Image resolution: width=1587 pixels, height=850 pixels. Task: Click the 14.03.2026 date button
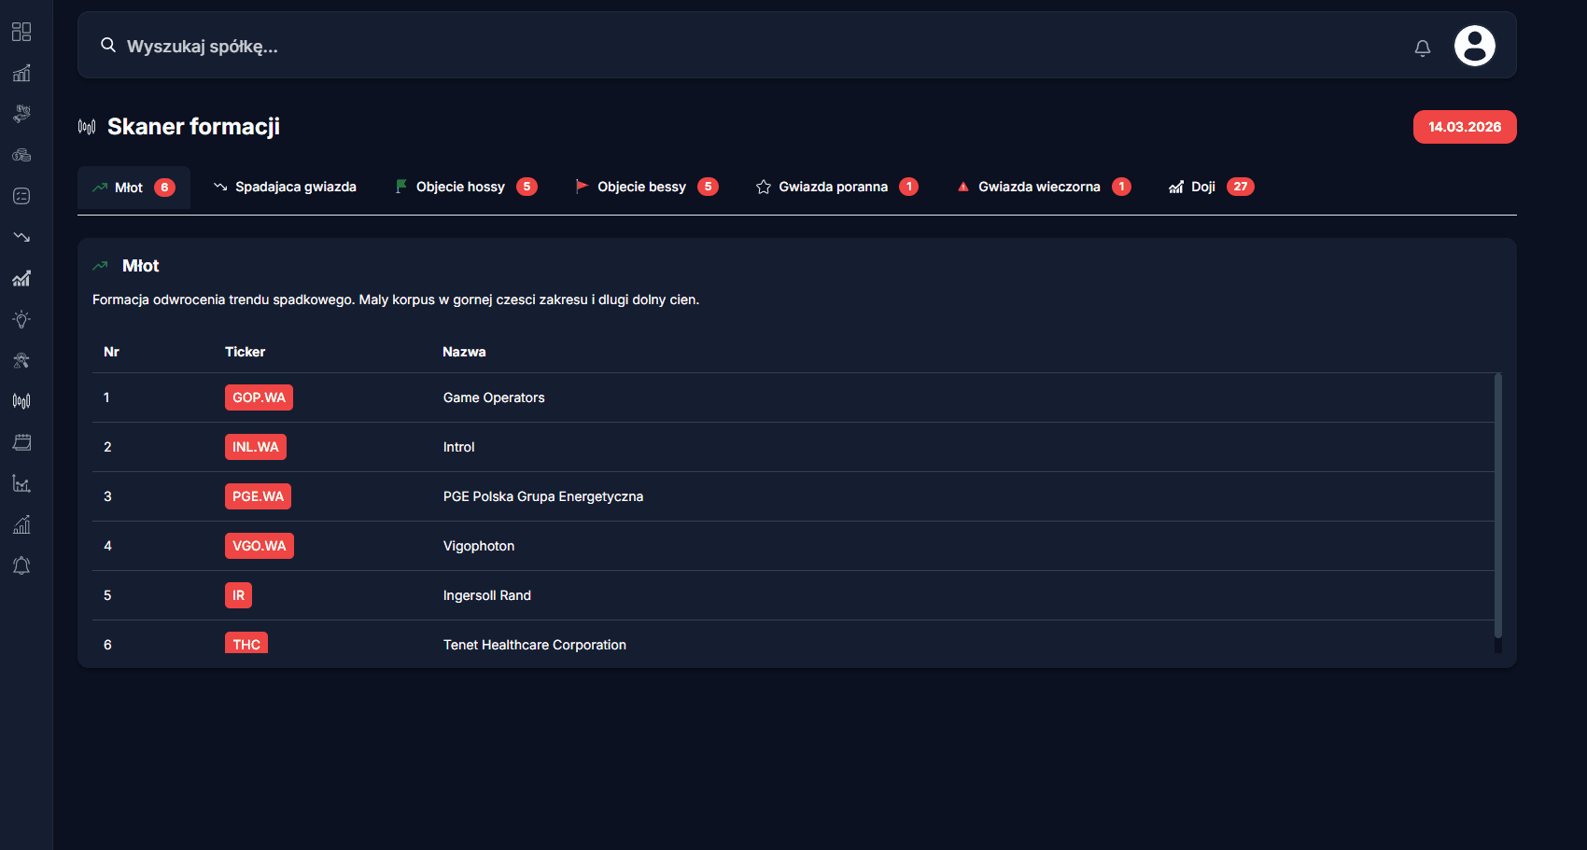1464,127
